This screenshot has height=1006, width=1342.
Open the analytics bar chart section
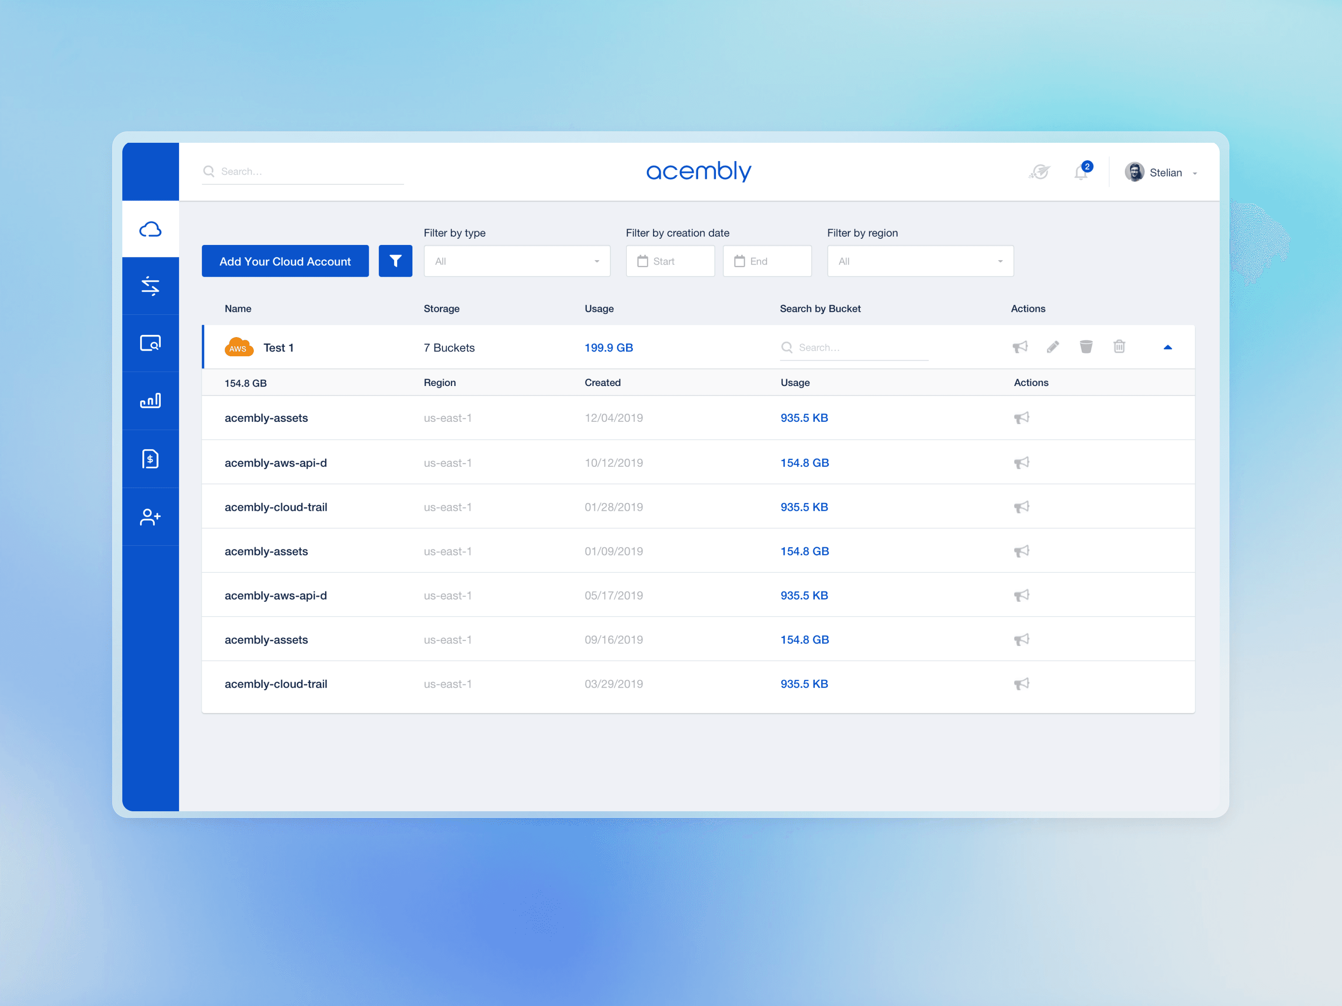click(x=150, y=400)
